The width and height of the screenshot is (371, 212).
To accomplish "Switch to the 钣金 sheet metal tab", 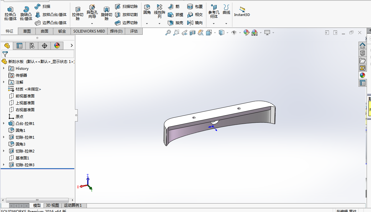I will (62, 31).
